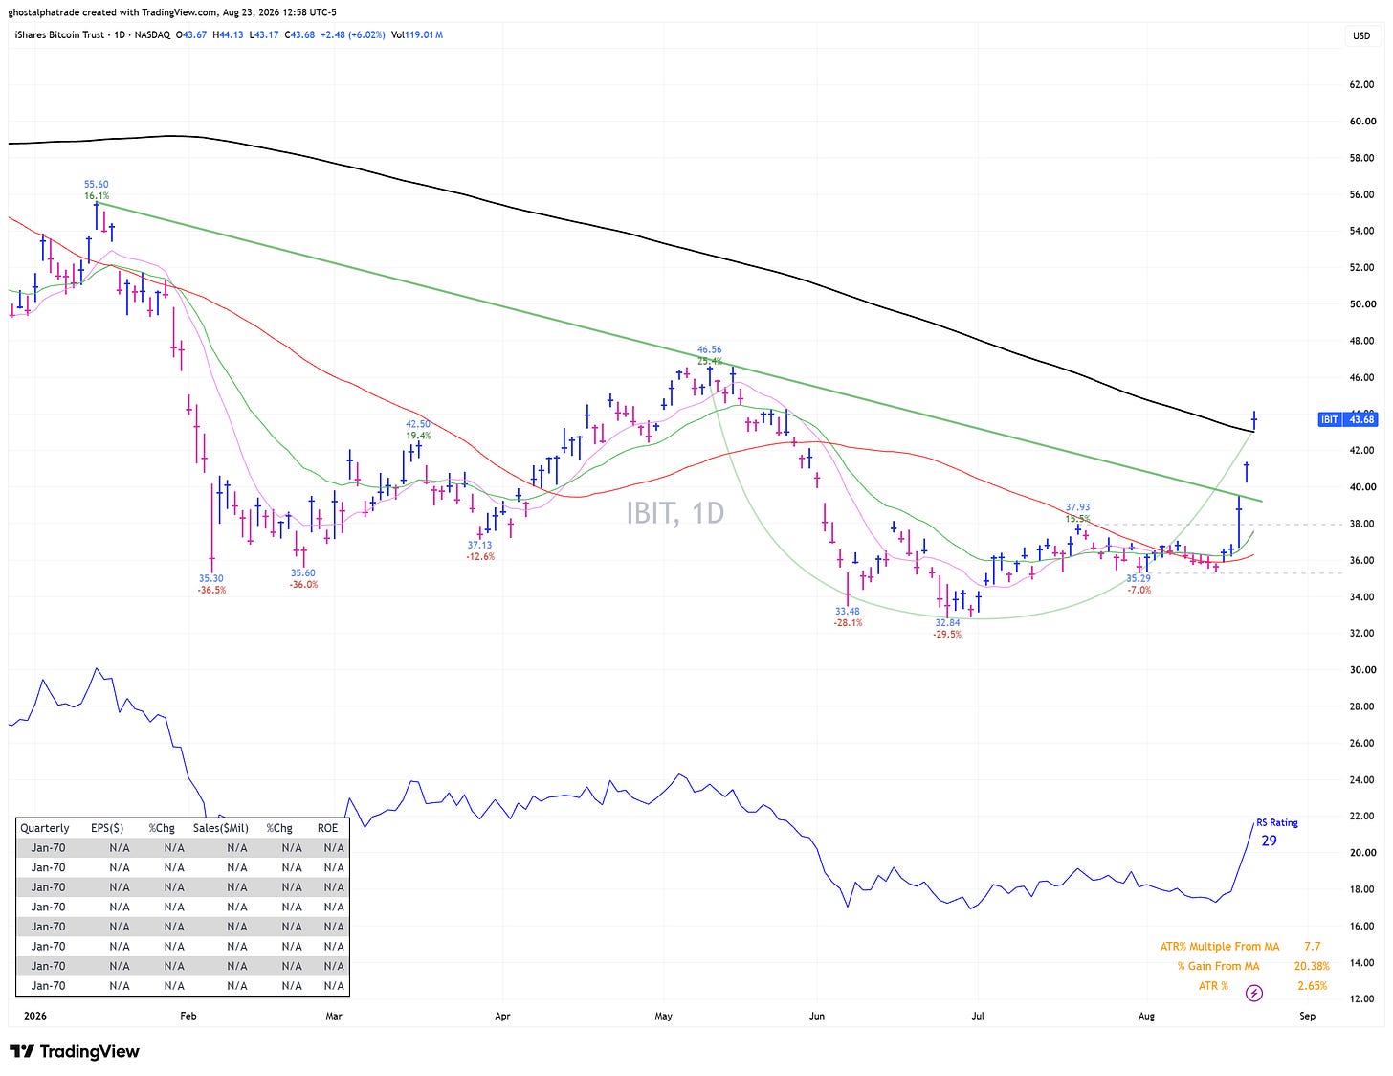Click the Mar time axis label

[335, 1016]
